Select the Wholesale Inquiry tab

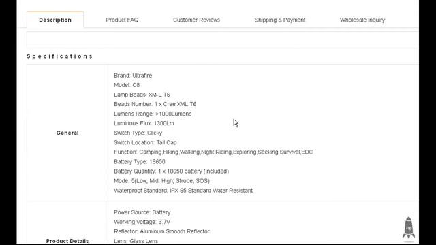(362, 20)
